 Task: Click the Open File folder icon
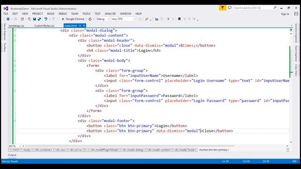pos(30,19)
